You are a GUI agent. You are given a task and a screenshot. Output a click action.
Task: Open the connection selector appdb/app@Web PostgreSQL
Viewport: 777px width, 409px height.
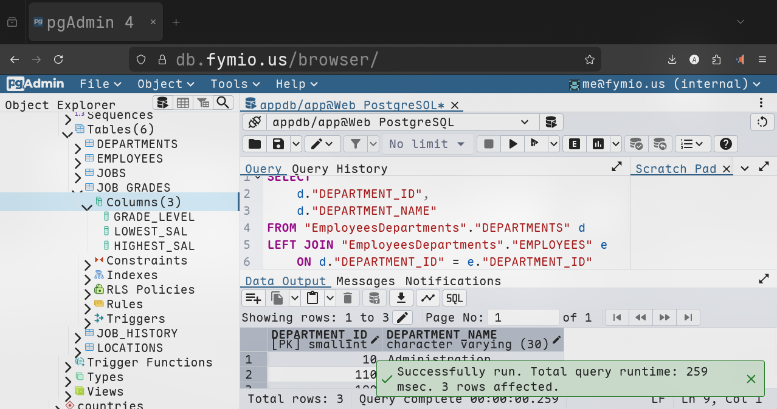coord(400,122)
